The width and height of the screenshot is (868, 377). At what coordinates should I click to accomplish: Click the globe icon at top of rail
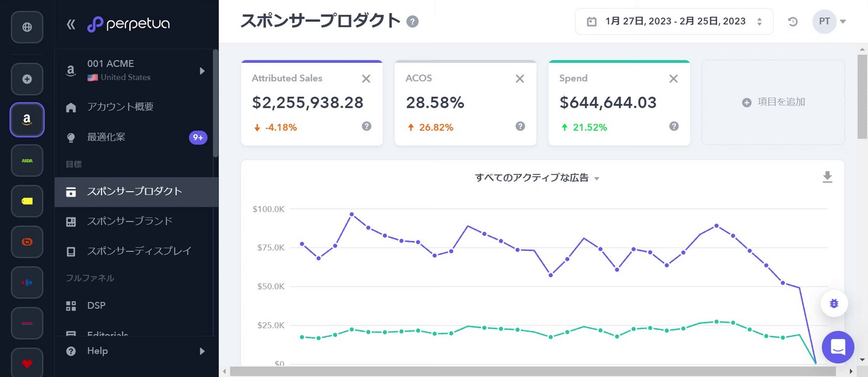[27, 27]
